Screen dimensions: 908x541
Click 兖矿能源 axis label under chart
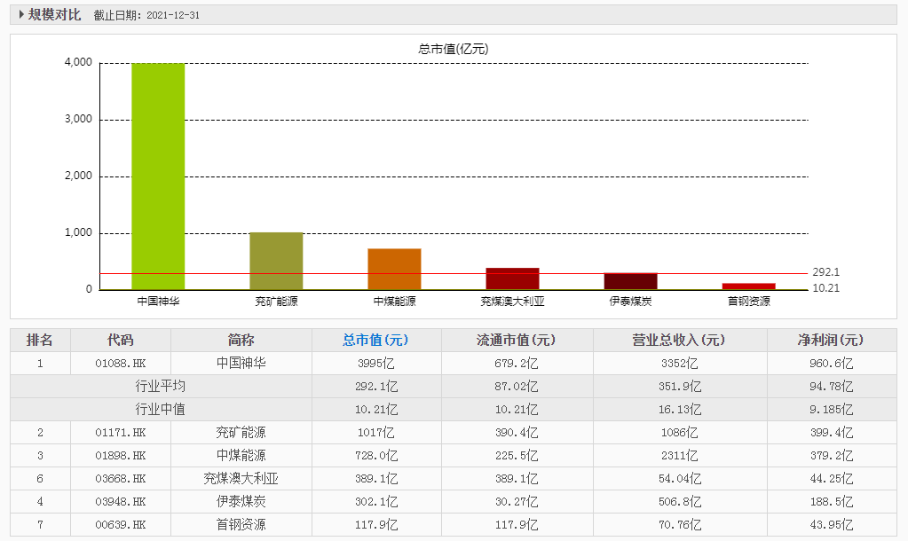[x=276, y=301]
